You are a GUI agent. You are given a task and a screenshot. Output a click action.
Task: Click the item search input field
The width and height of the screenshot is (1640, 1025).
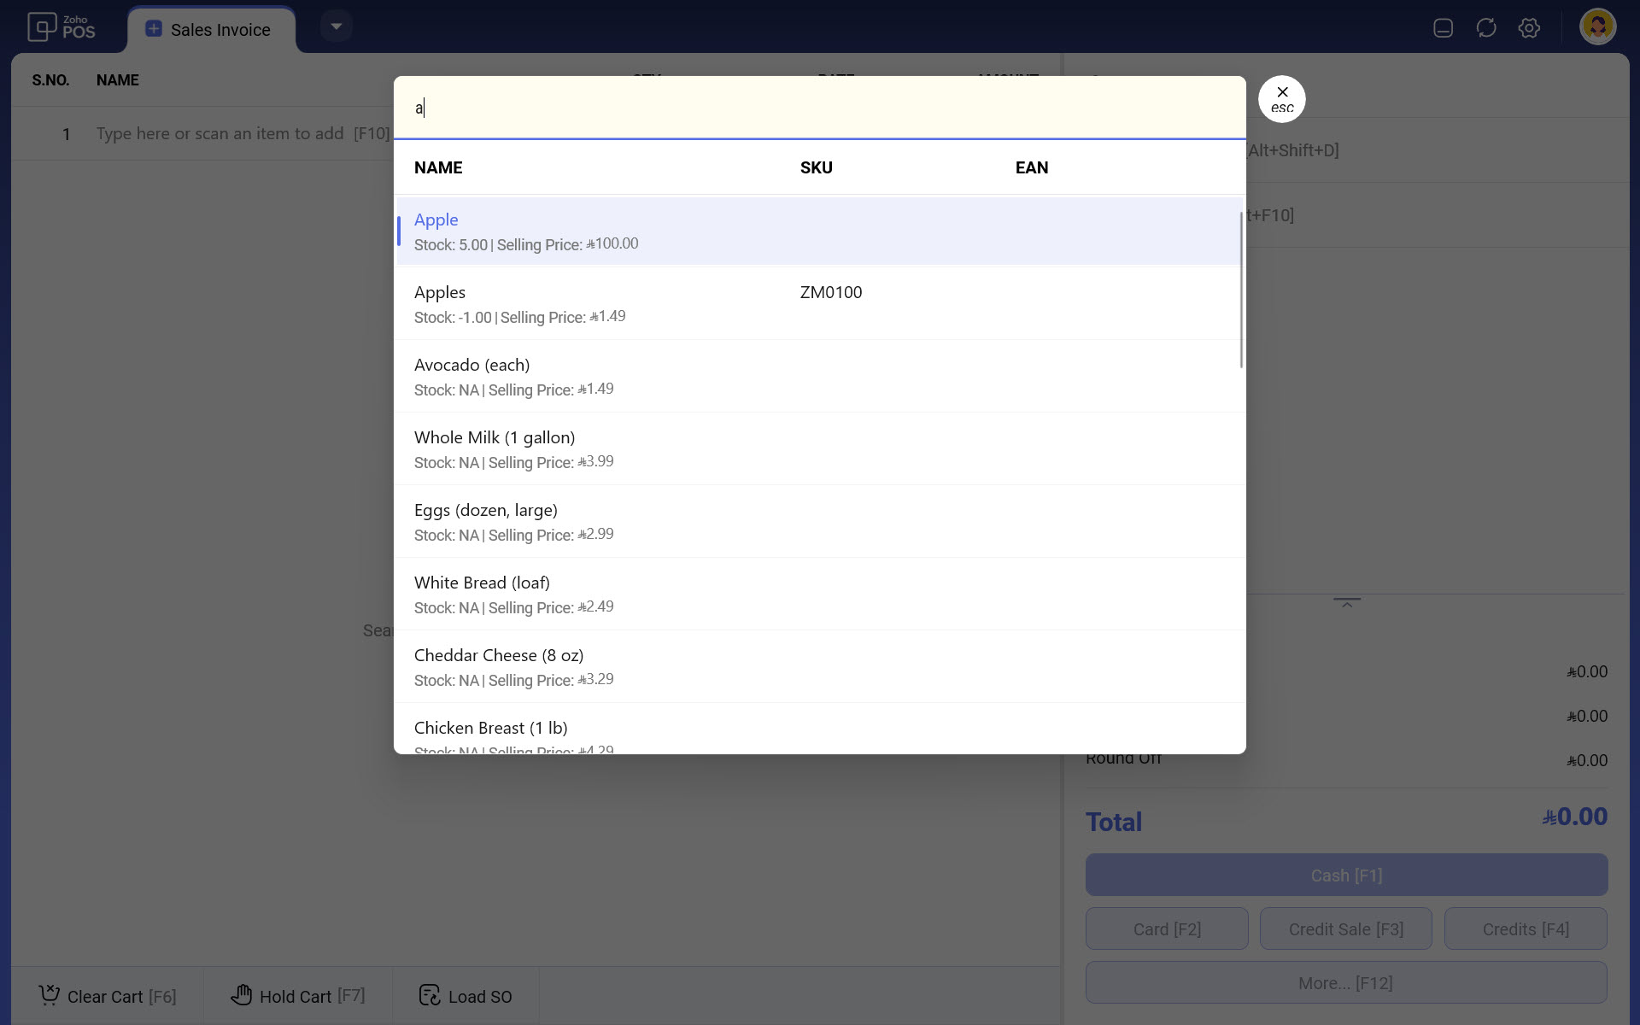point(818,108)
